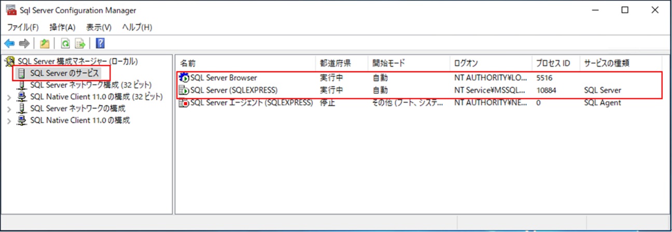Expand SQL Native Client 11.0 の構成 (32 ビット) node
This screenshot has height=232, width=672.
9,97
